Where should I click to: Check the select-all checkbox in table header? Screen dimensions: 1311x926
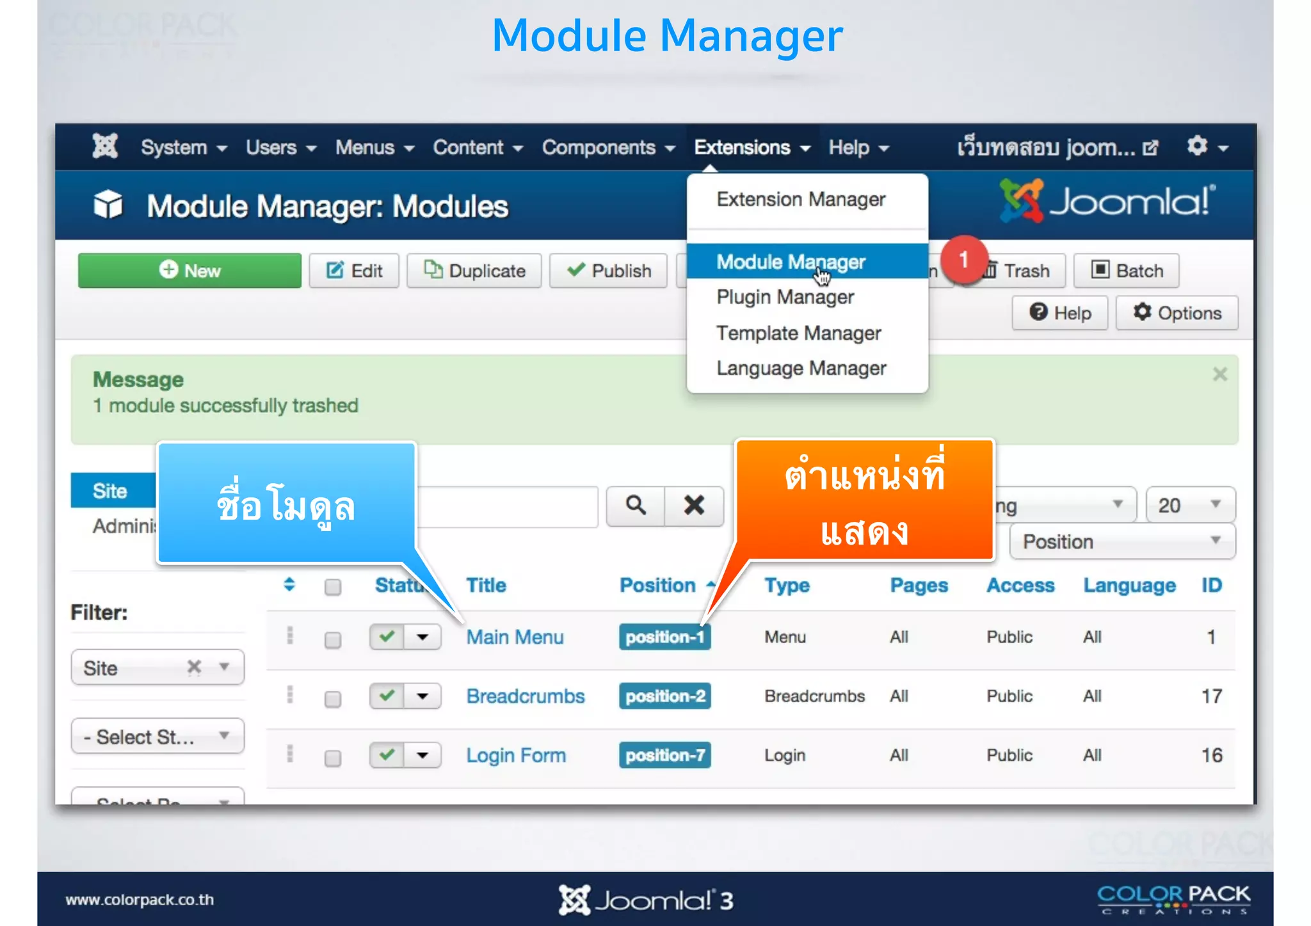click(333, 587)
